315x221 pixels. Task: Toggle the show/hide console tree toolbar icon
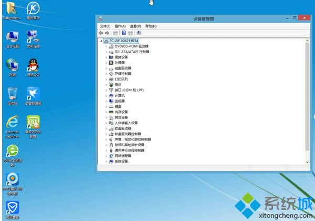115,33
